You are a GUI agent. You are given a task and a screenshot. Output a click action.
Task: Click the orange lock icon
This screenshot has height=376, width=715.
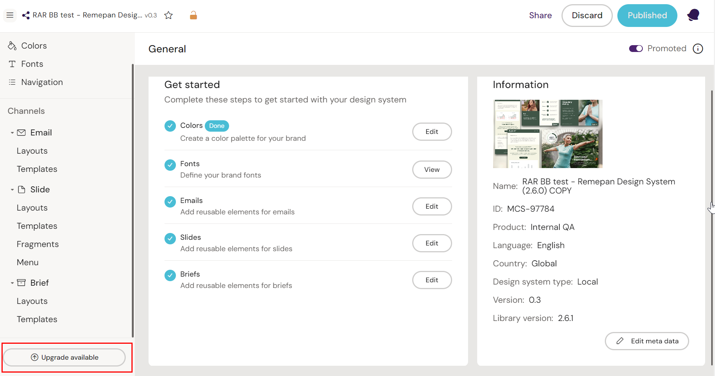coord(193,15)
